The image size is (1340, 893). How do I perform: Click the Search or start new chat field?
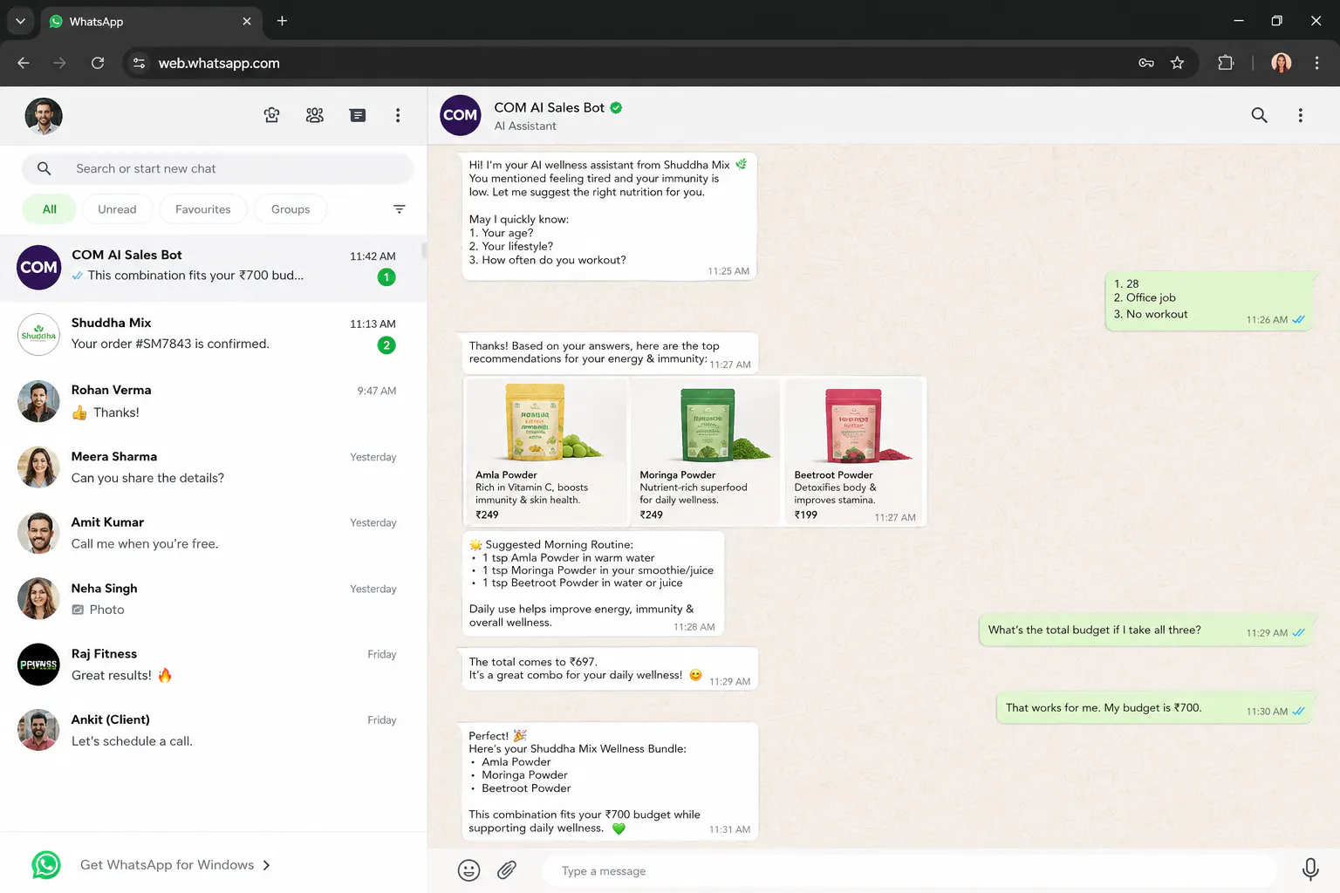tap(218, 168)
